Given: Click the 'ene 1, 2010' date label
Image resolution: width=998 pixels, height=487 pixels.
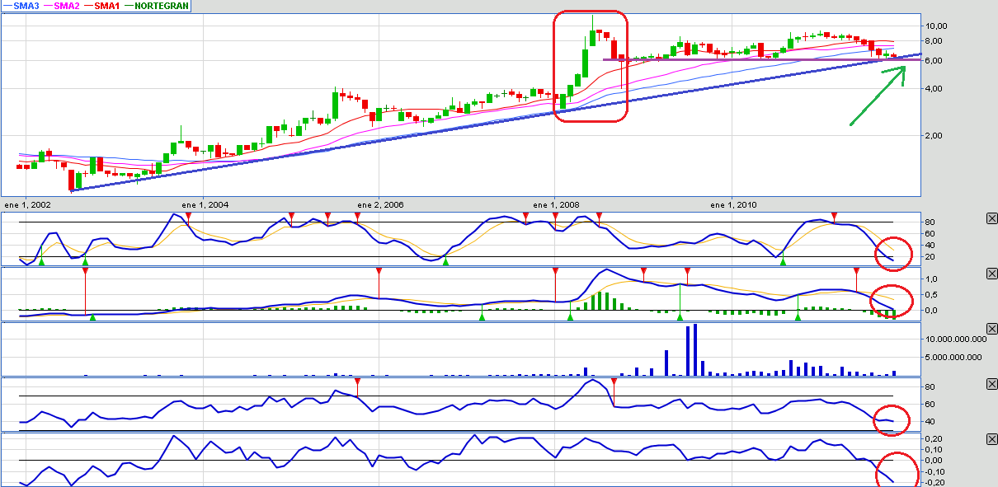Looking at the screenshot, I should click(733, 204).
